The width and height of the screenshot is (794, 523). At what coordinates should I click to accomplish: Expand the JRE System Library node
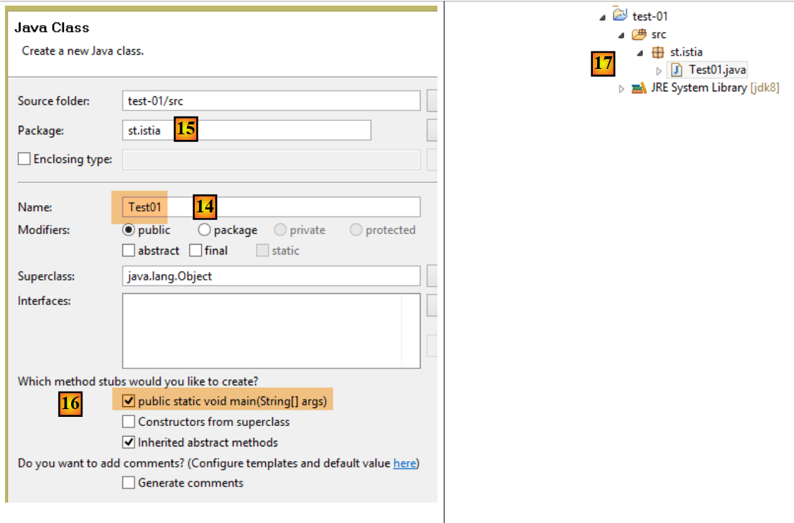(x=621, y=89)
